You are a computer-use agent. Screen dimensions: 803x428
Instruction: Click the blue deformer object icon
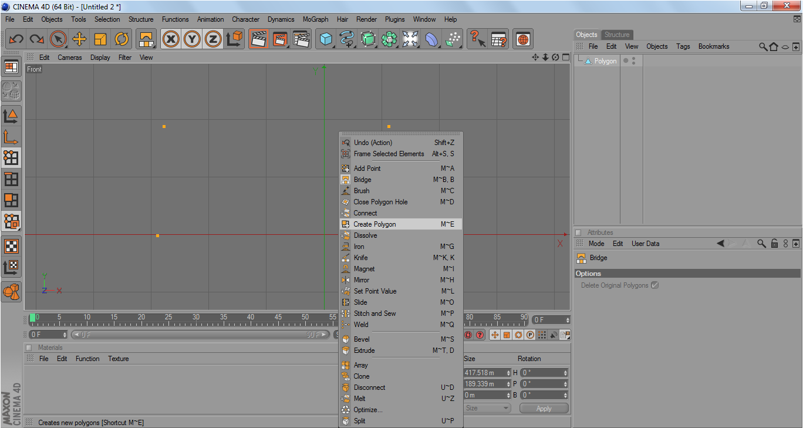pos(431,39)
